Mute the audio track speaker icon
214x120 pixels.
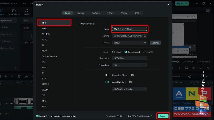pos(6,114)
